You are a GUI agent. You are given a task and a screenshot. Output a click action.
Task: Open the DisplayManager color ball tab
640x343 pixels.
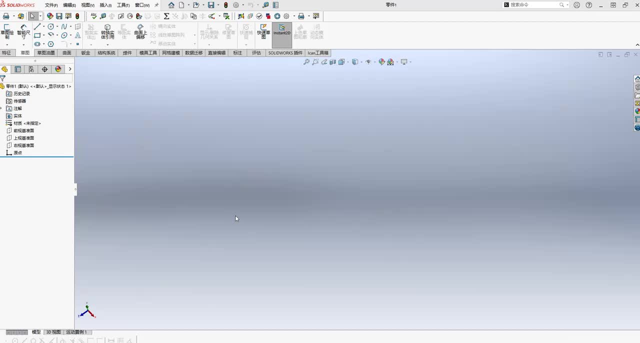click(x=58, y=69)
